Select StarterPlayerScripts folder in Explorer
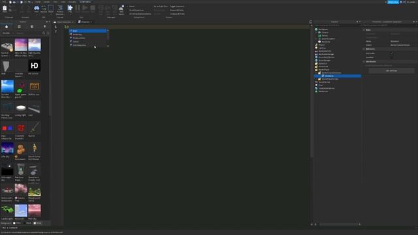The image size is (418, 235). [x=330, y=79]
